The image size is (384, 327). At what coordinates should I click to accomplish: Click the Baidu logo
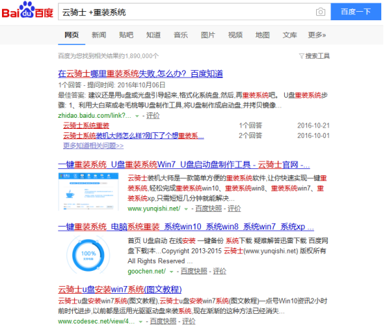pyautogui.click(x=28, y=10)
